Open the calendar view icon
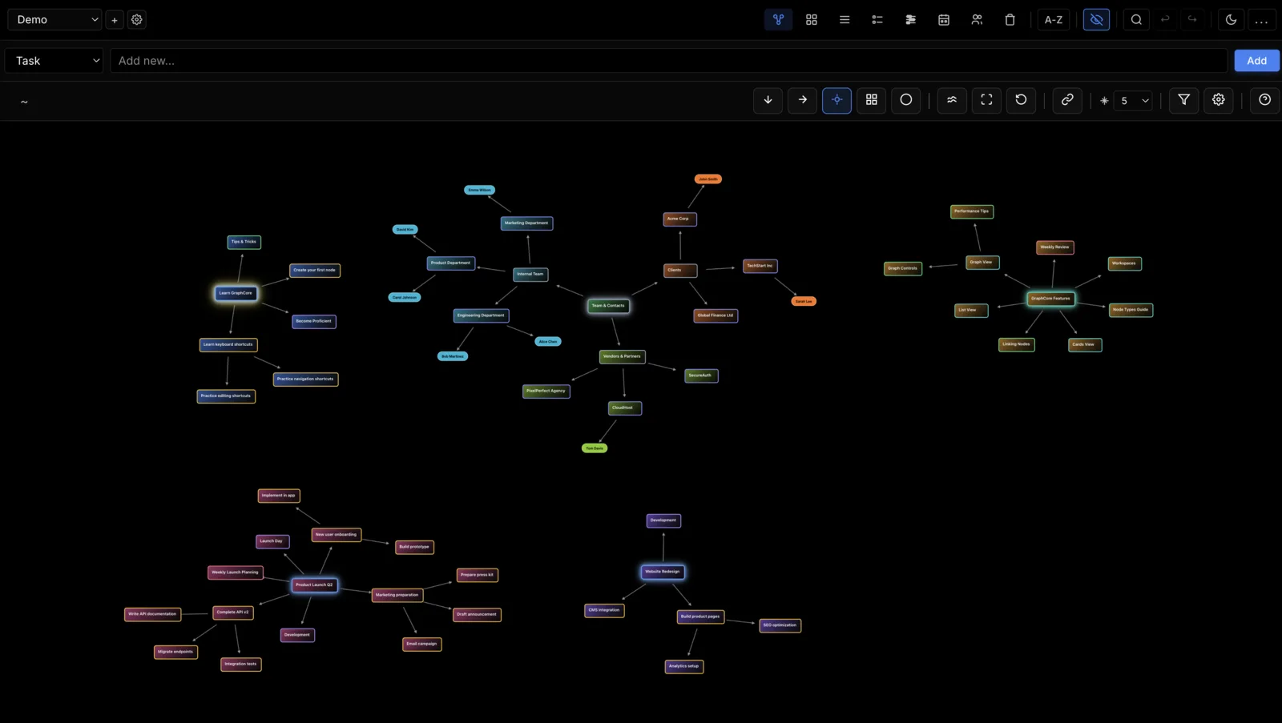Image resolution: width=1282 pixels, height=723 pixels. click(944, 19)
